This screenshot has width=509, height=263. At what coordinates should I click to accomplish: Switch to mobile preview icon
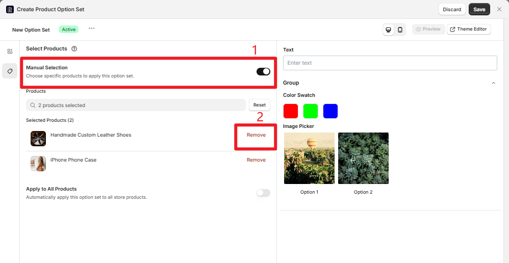tap(400, 30)
